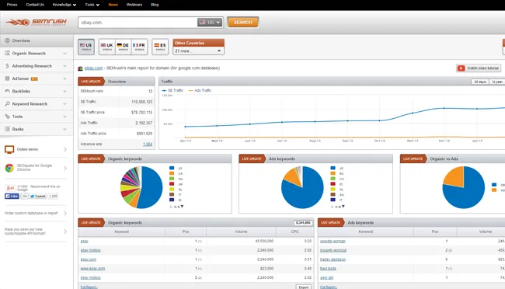Select the DE Google database flag
505x289 pixels.
point(123,47)
